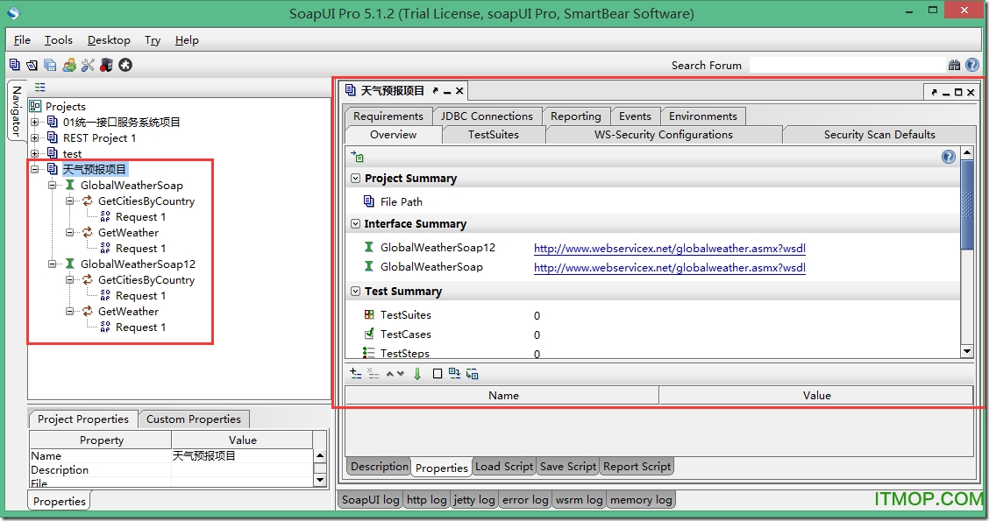The height and width of the screenshot is (521, 989).
Task: Click the Navigator vertical tab
Action: coord(17,111)
